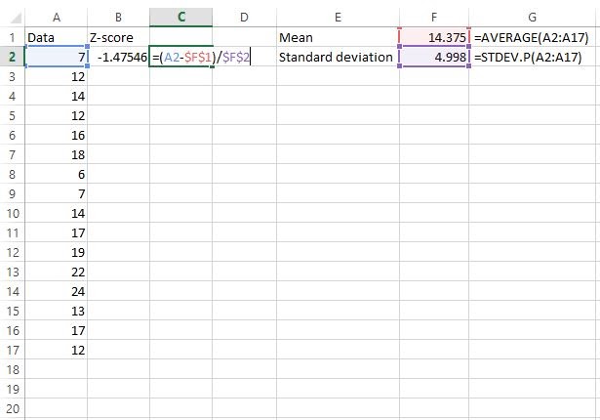Click cell A17 containing 12

[57, 350]
